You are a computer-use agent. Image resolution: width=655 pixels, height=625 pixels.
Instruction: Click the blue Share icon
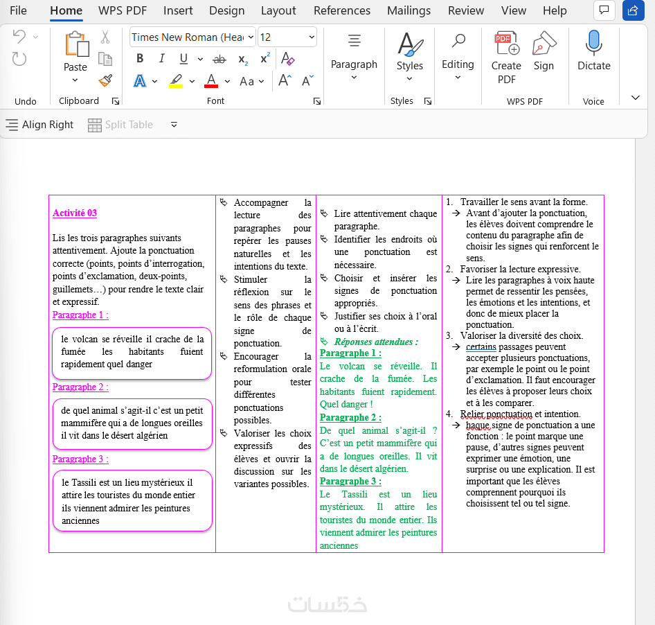pos(633,10)
